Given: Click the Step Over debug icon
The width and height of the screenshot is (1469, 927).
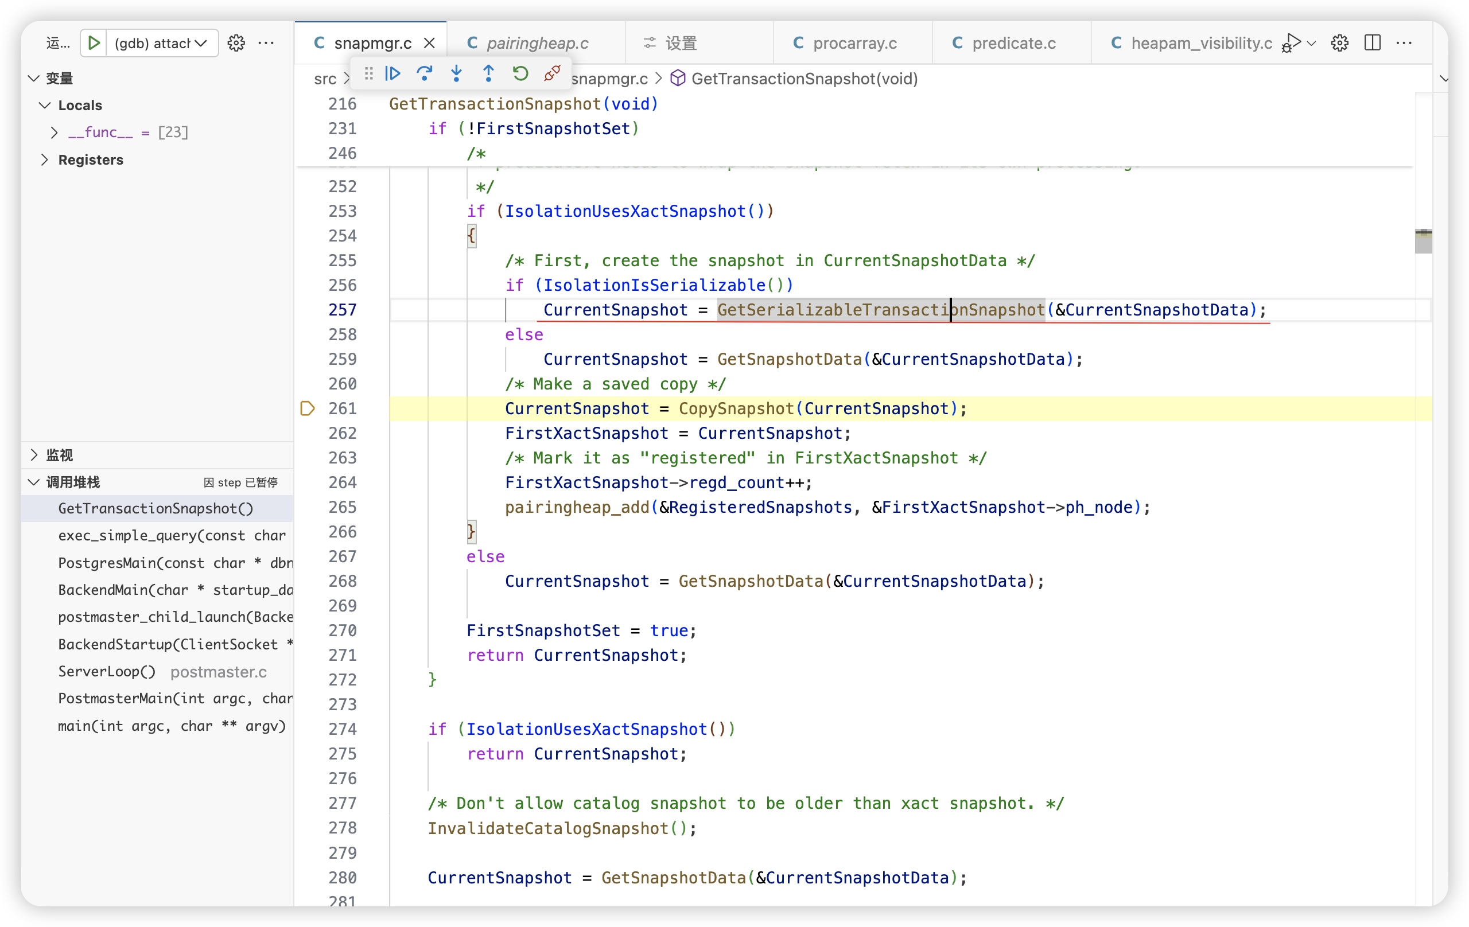Looking at the screenshot, I should click(x=425, y=74).
